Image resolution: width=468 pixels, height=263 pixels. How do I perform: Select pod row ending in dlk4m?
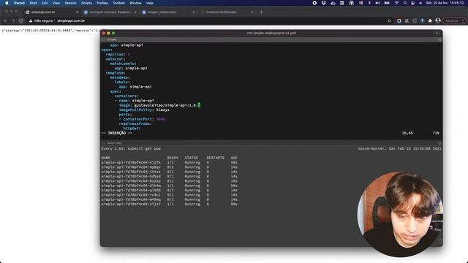click(169, 186)
